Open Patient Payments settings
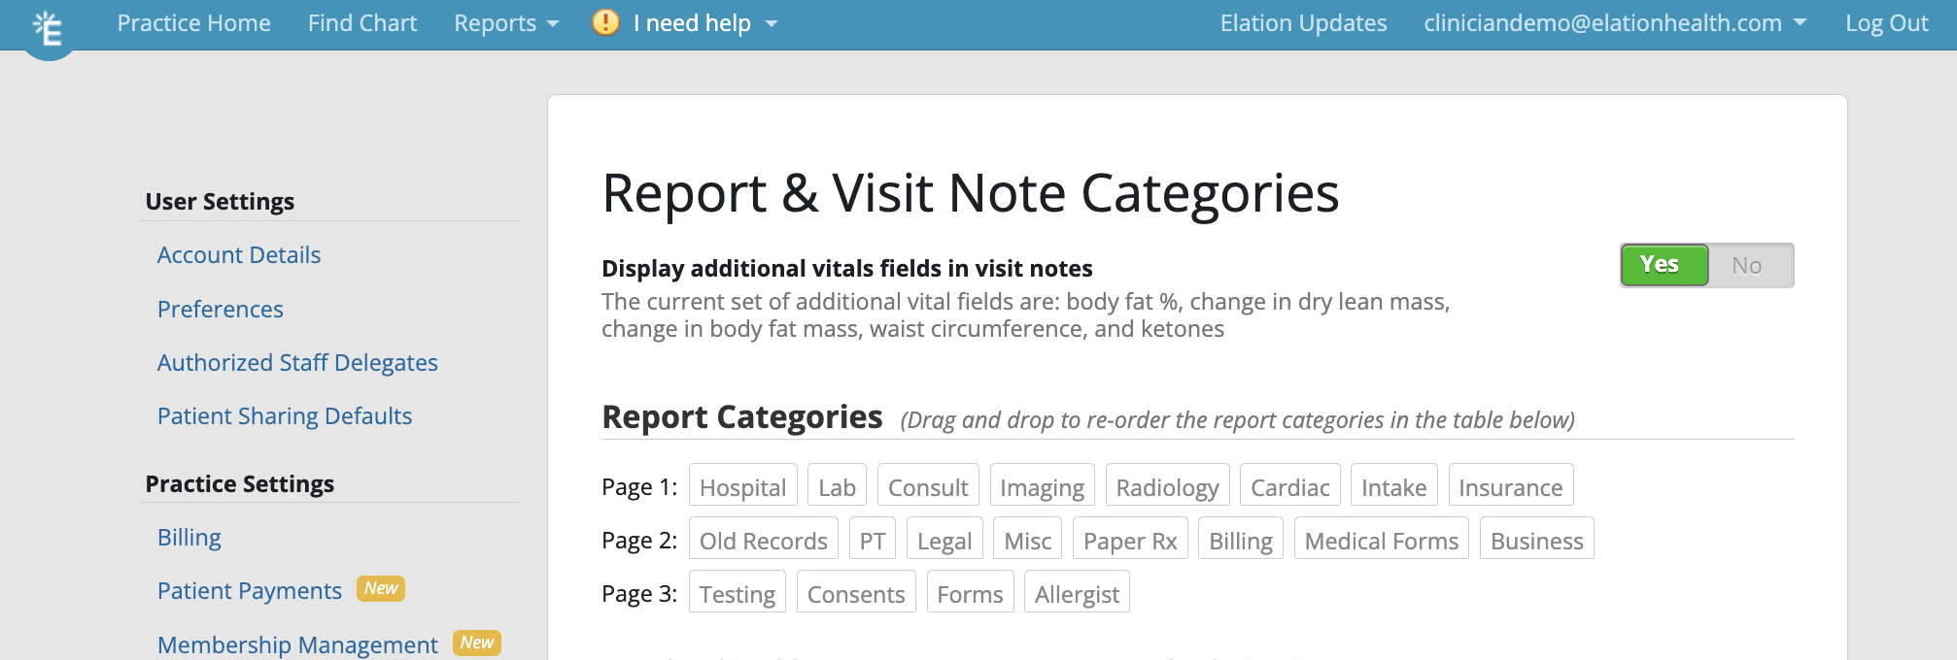 pyautogui.click(x=249, y=590)
